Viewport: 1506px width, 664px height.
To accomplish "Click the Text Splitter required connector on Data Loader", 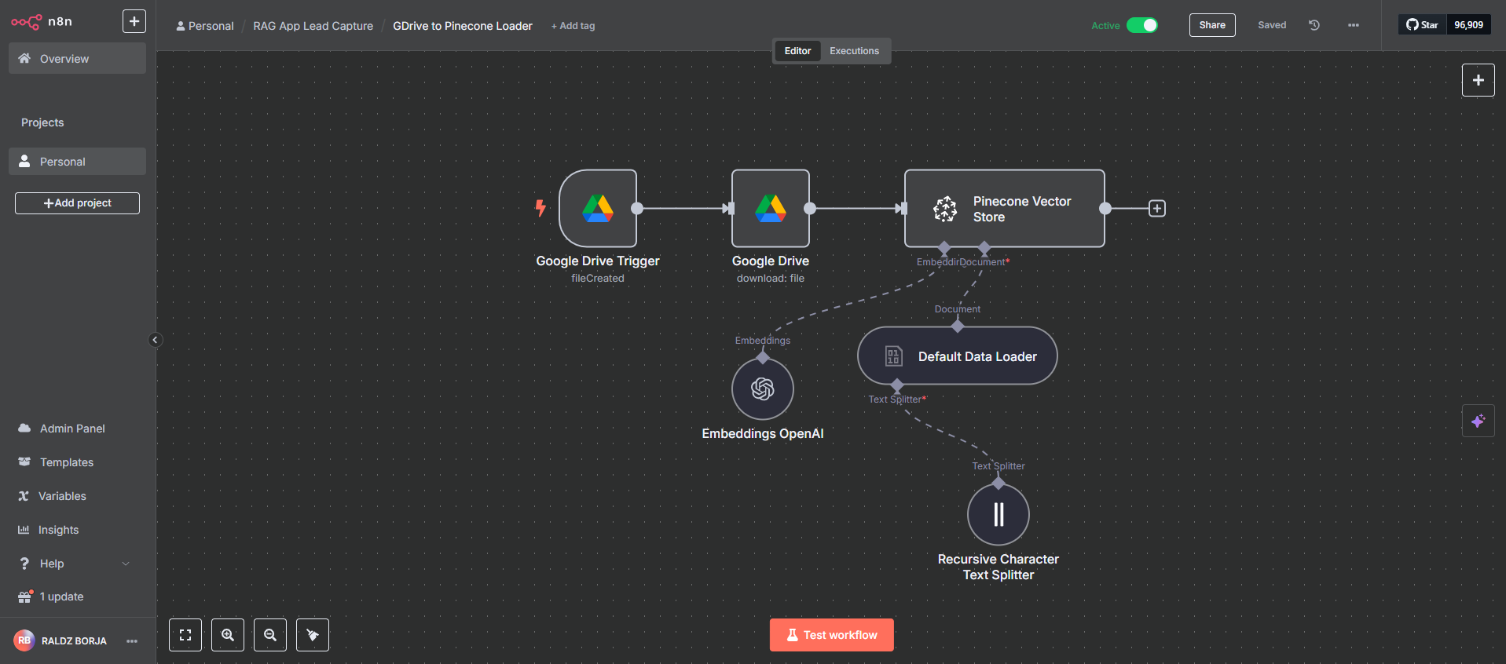I will point(897,385).
